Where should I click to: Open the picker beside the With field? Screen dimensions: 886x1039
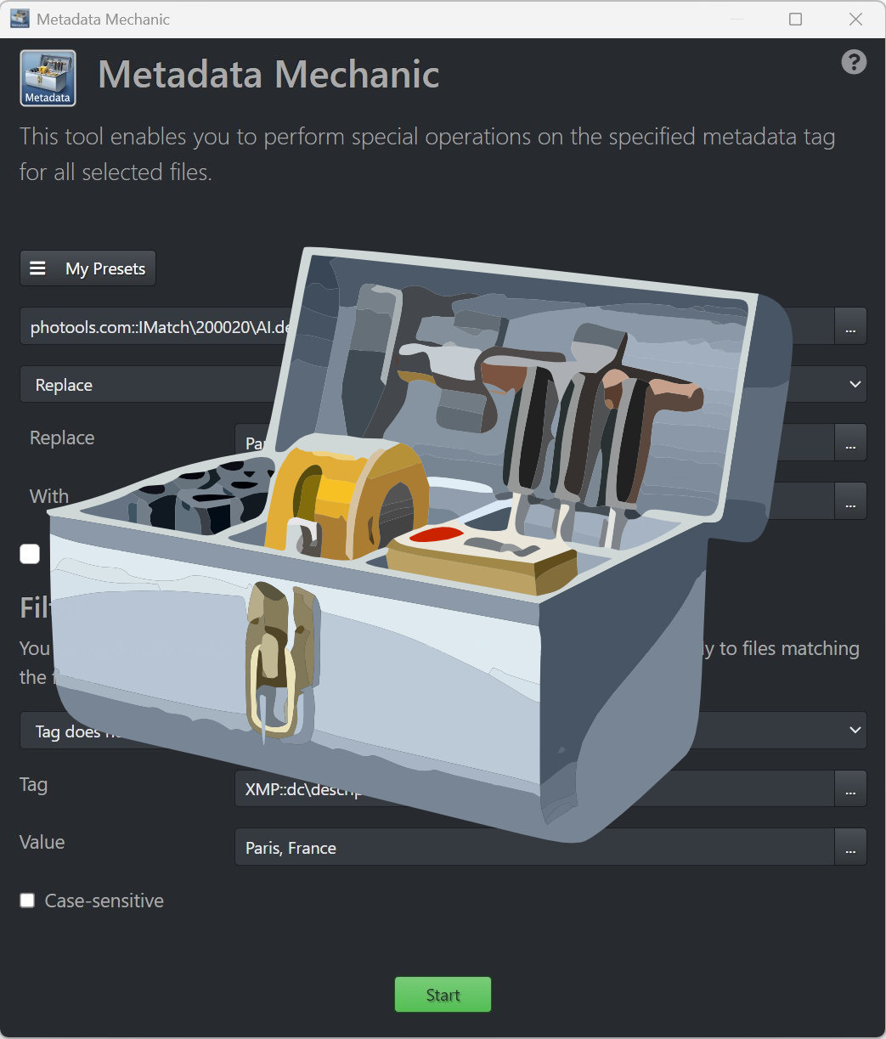click(850, 500)
